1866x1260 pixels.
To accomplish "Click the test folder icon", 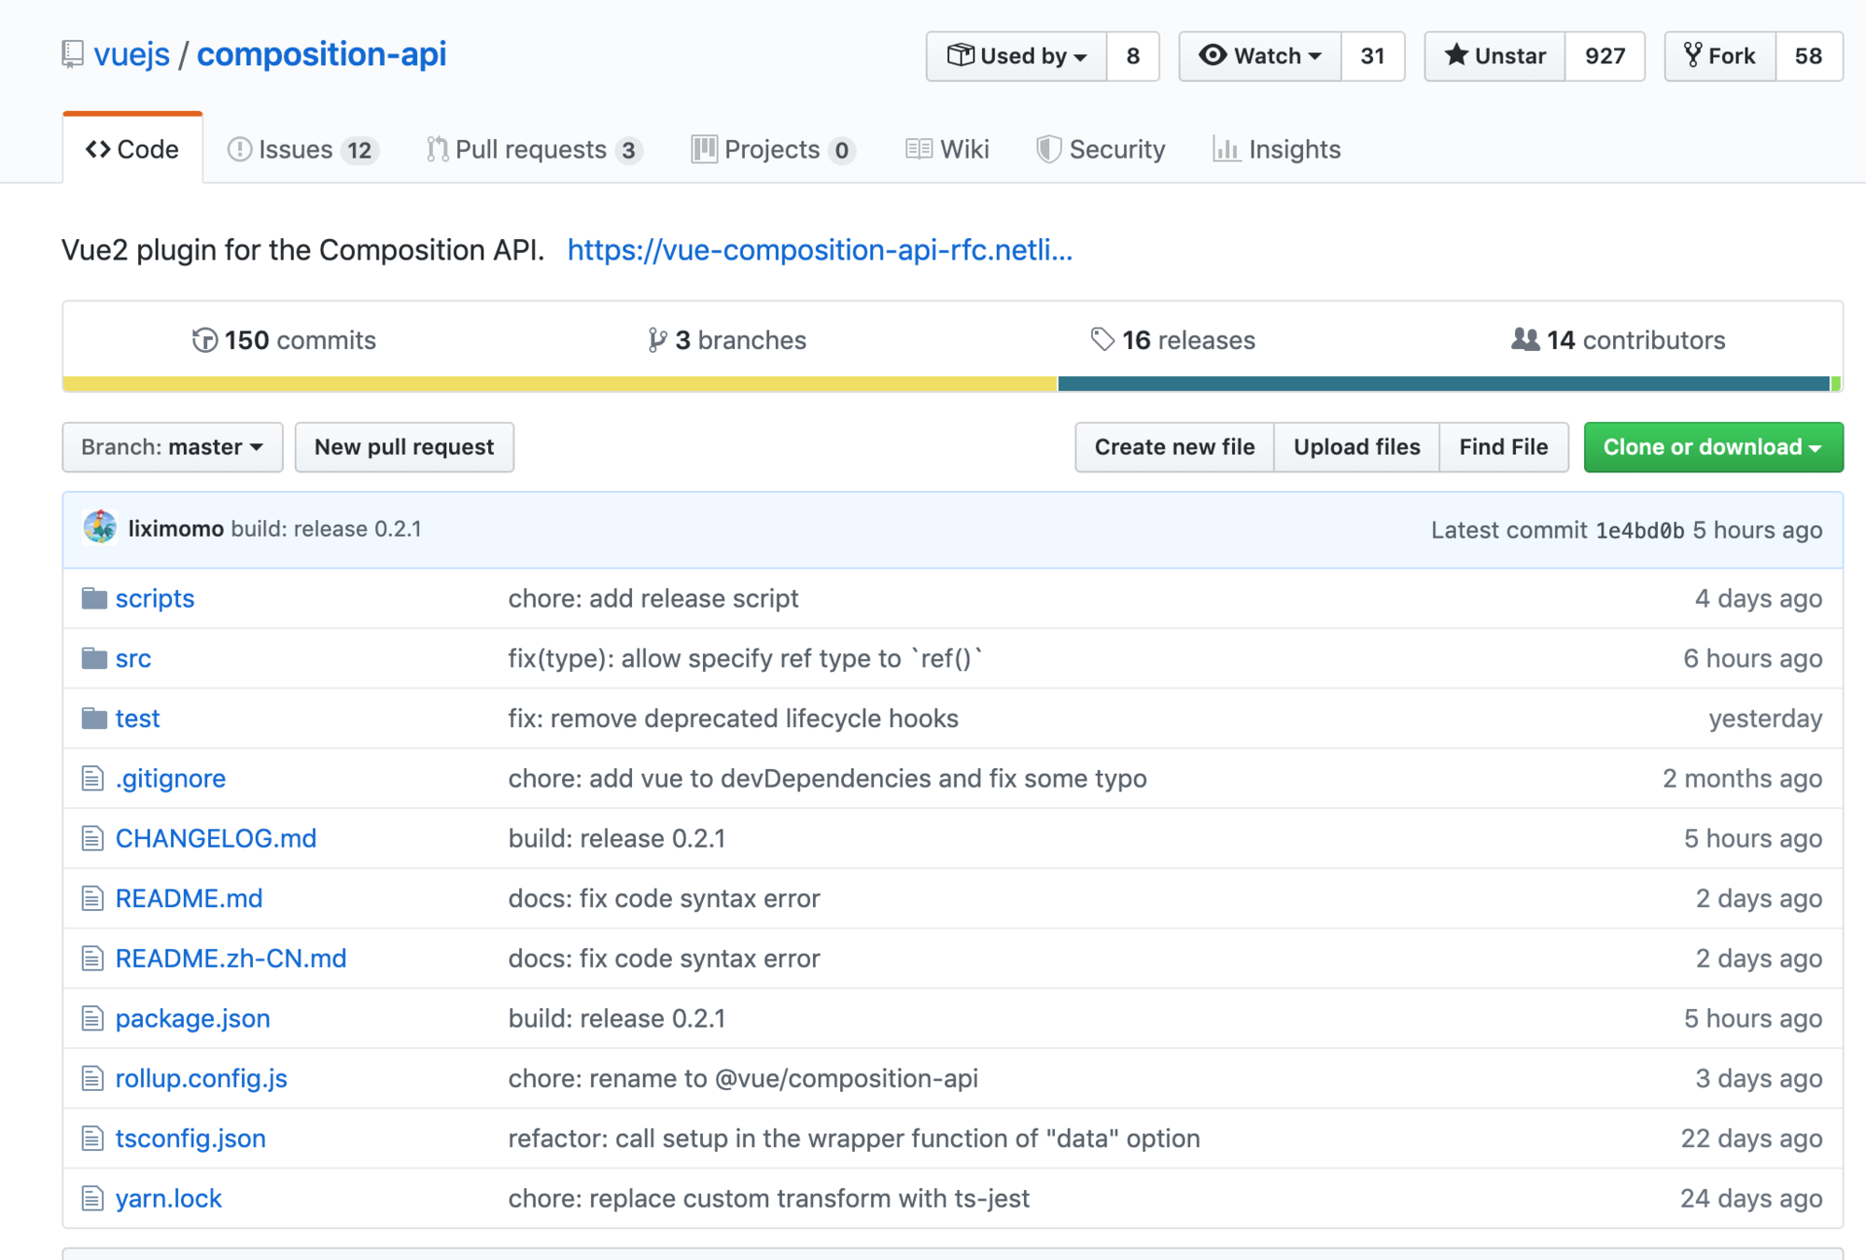I will click(94, 719).
